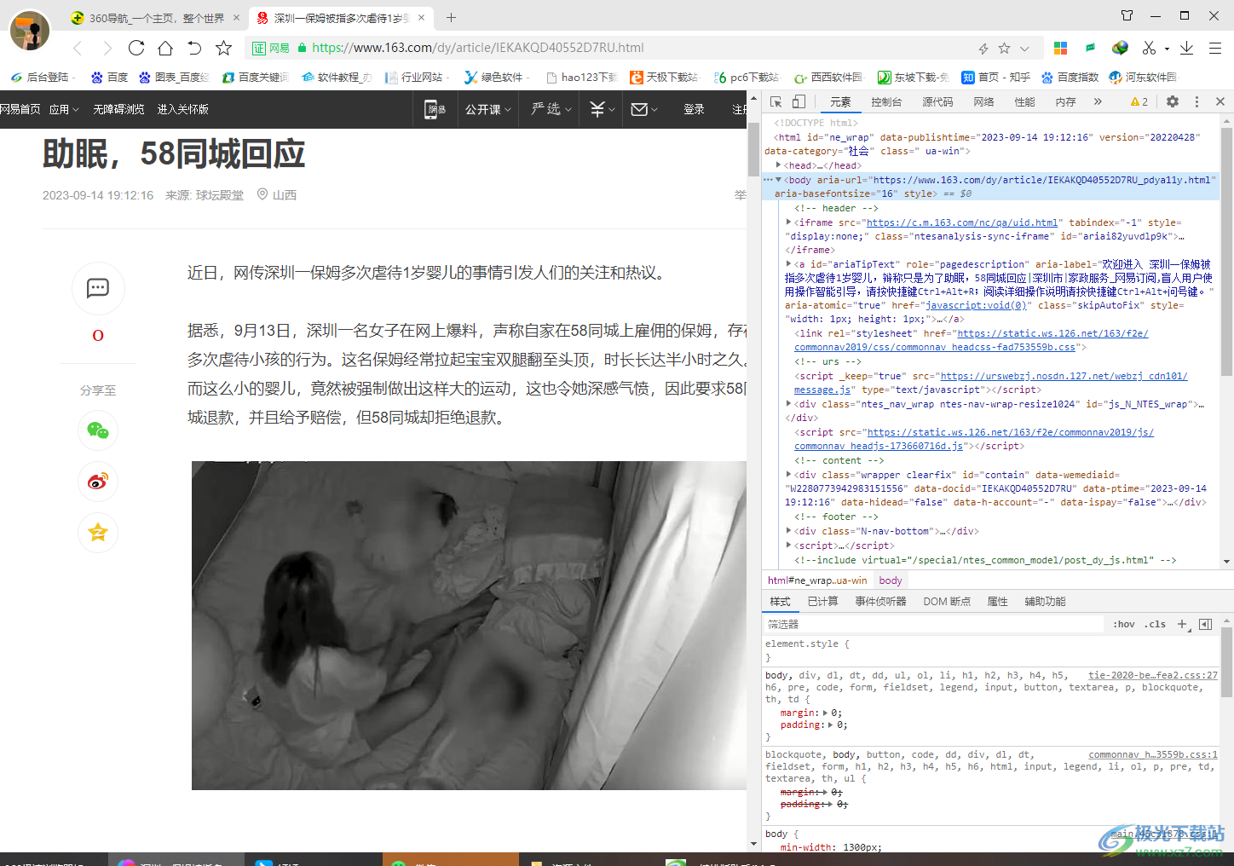Expand the iframe element node
This screenshot has width=1234, height=866.
click(788, 222)
